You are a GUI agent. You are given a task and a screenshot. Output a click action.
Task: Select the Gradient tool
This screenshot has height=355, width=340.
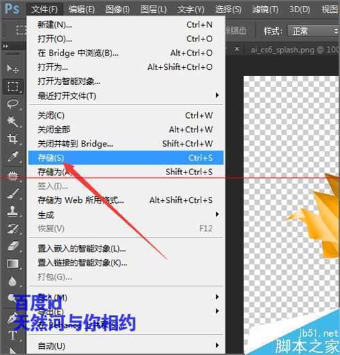[12, 264]
